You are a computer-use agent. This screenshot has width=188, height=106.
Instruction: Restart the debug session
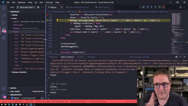point(159,7)
